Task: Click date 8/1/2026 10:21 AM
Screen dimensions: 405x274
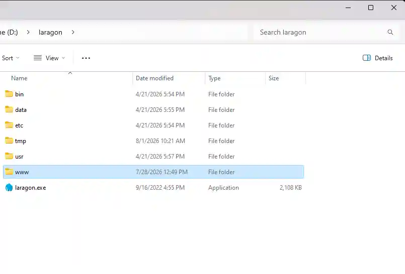Action: click(160, 141)
